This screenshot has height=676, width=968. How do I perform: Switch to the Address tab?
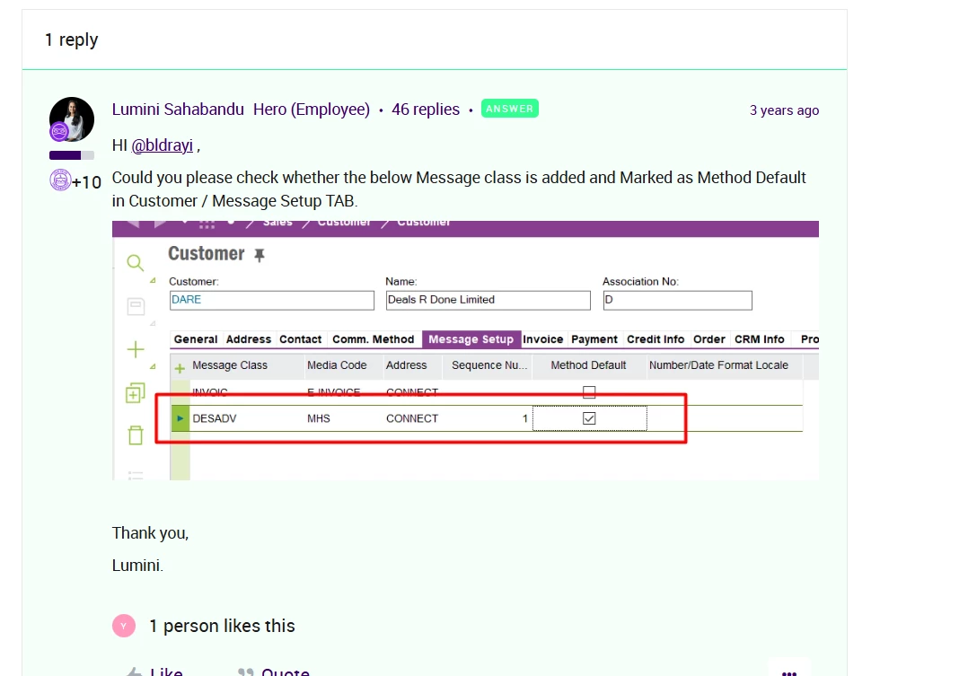pyautogui.click(x=248, y=339)
